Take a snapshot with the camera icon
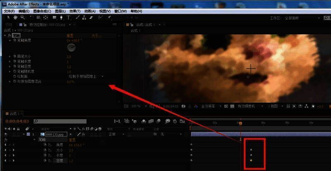 point(183,106)
